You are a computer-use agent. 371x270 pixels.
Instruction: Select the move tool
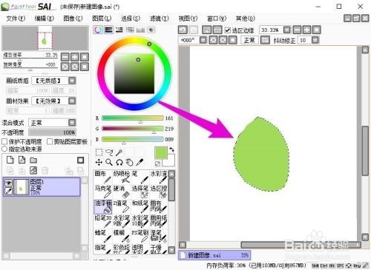pos(99,162)
